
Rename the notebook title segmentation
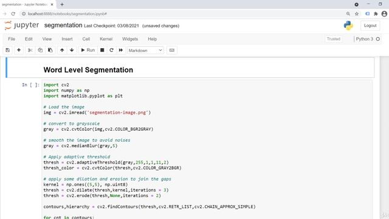click(63, 26)
